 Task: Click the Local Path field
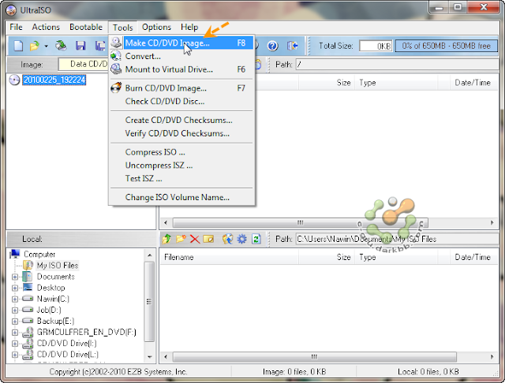click(398, 239)
